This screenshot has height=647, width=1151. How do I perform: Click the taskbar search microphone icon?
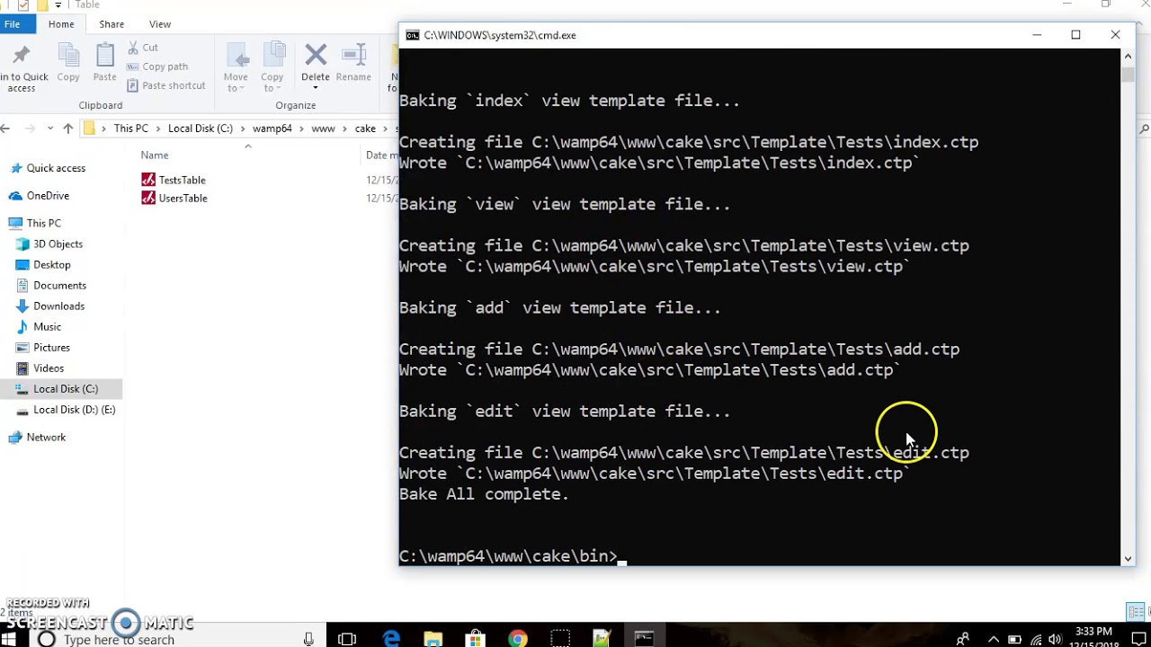point(308,639)
